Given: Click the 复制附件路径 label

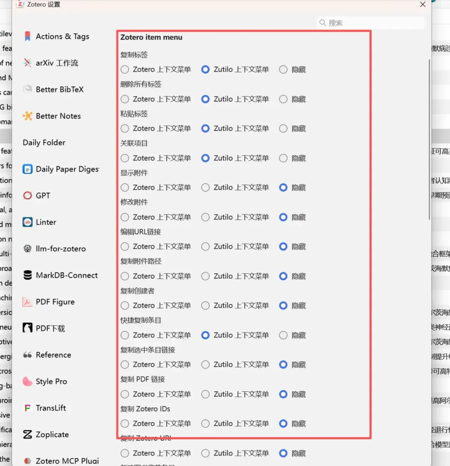Looking at the screenshot, I should pyautogui.click(x=141, y=261).
